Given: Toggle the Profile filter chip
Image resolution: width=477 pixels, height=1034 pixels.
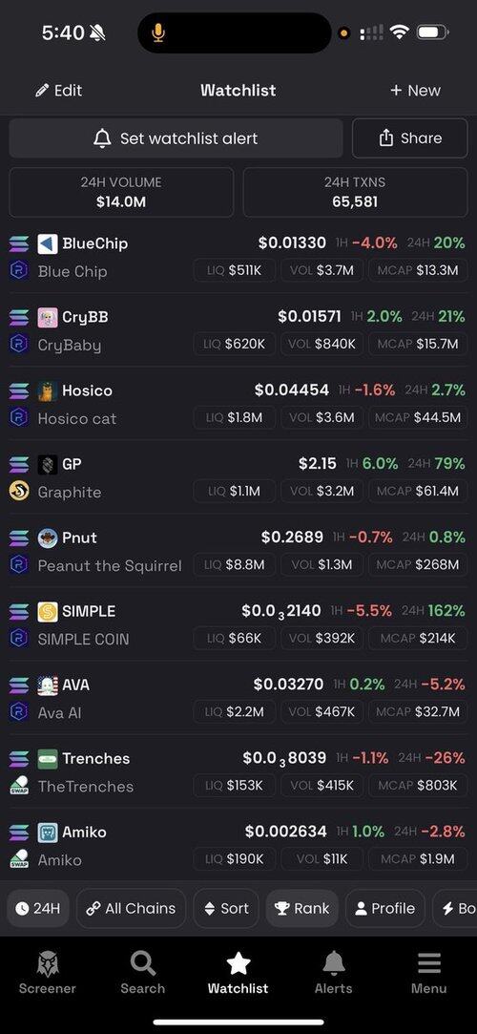Looking at the screenshot, I should (x=385, y=908).
